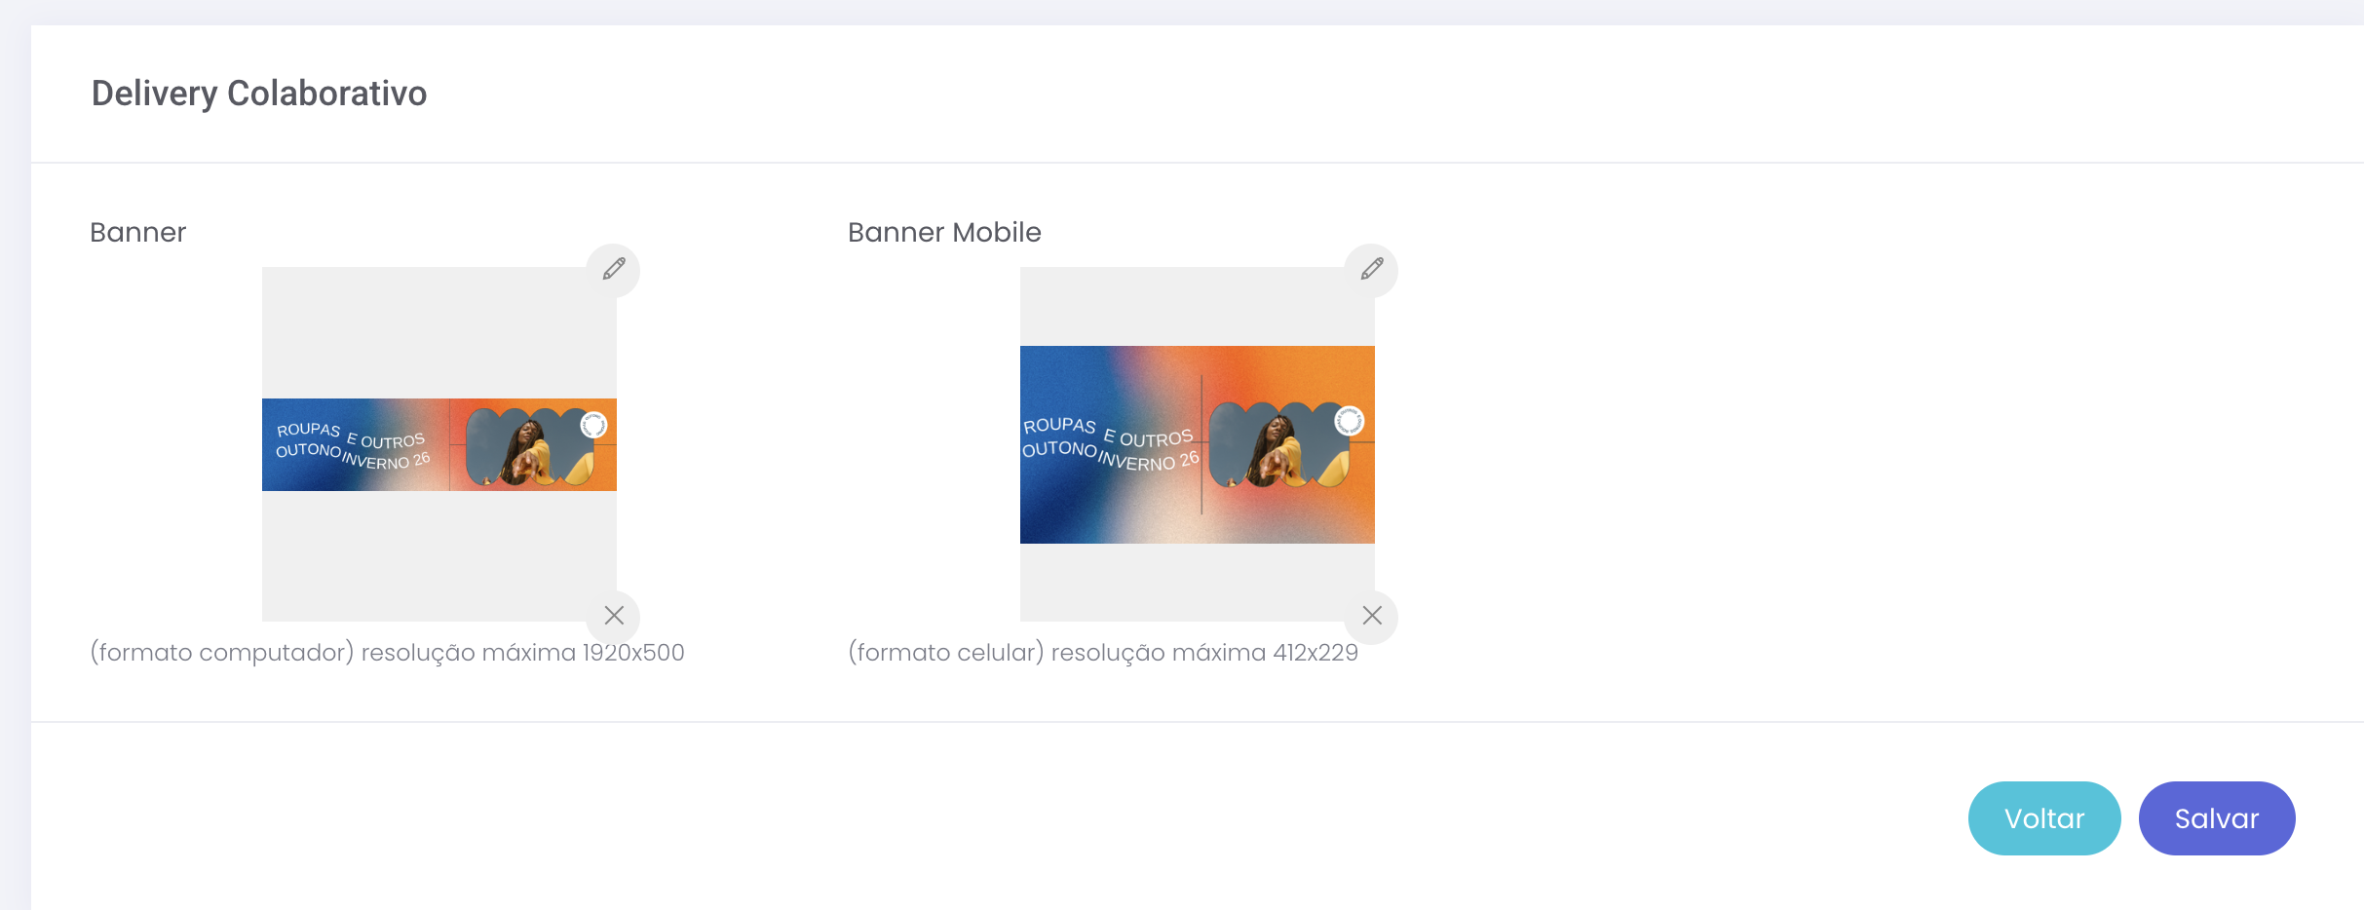The width and height of the screenshot is (2364, 910).
Task: Click the woman's photo in mobile banner
Action: [x=1278, y=444]
